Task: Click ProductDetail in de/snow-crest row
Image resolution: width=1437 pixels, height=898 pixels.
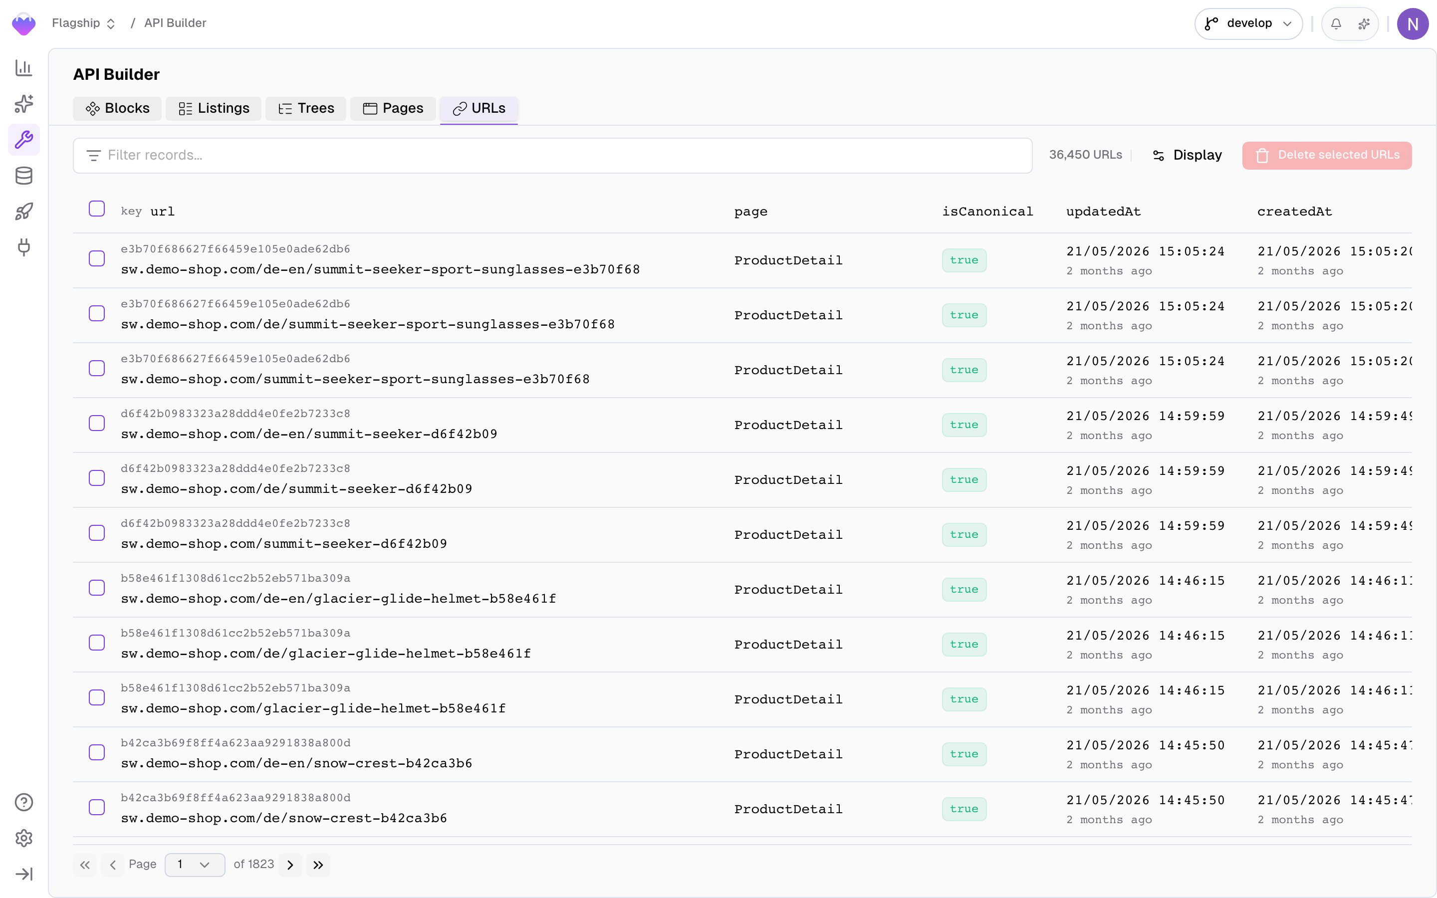Action: pos(788,810)
